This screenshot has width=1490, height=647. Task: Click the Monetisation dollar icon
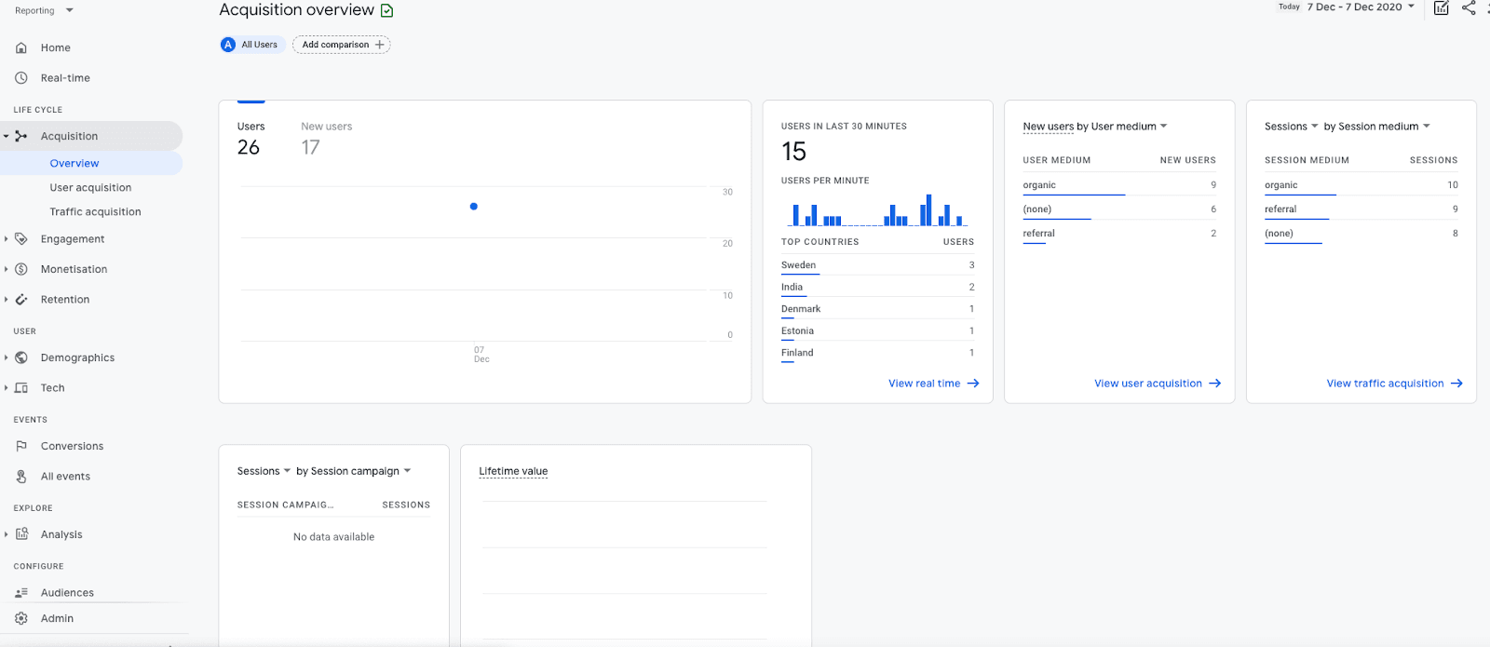21,269
